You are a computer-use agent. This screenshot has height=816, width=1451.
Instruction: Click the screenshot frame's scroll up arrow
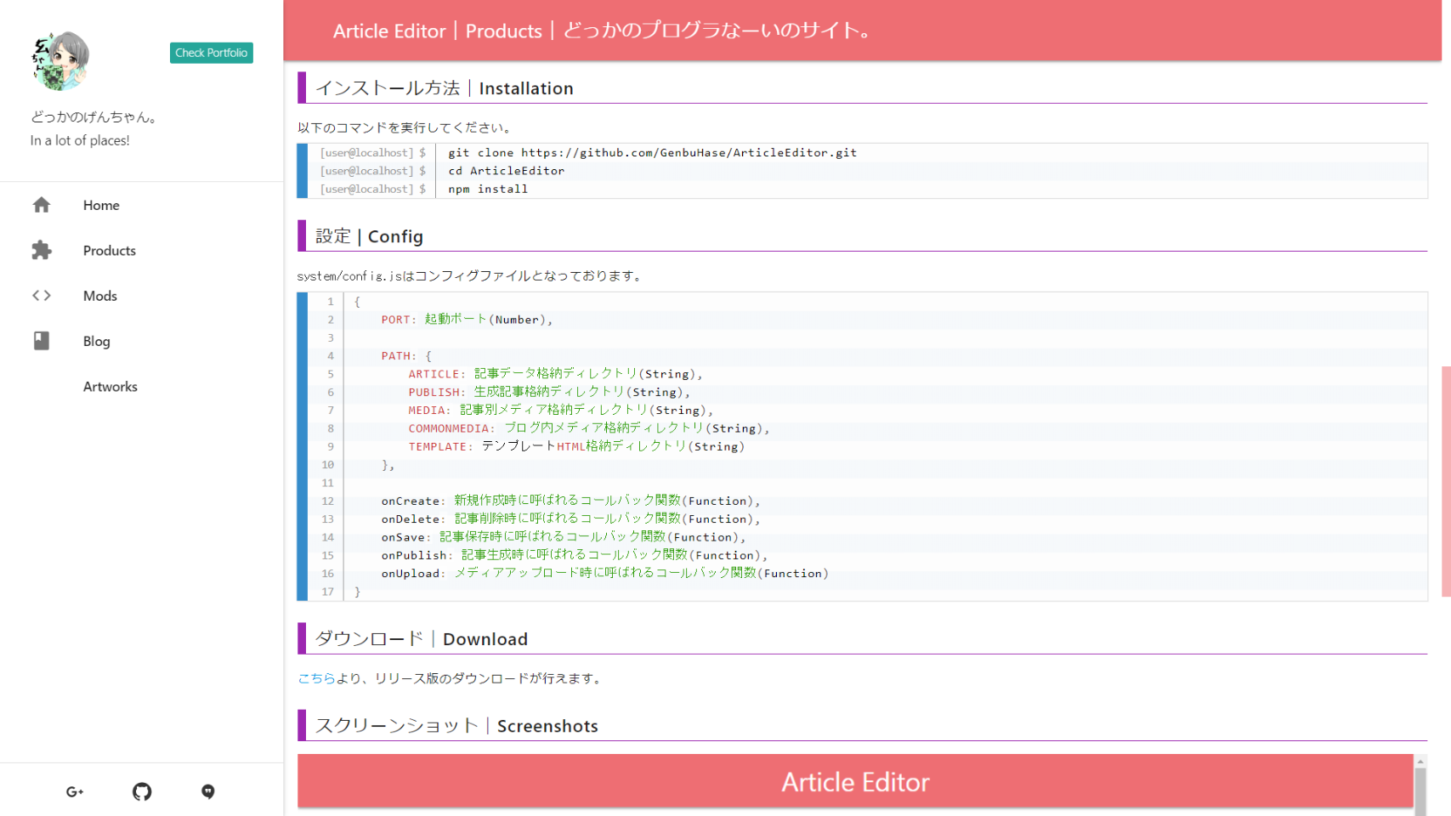[x=1420, y=762]
